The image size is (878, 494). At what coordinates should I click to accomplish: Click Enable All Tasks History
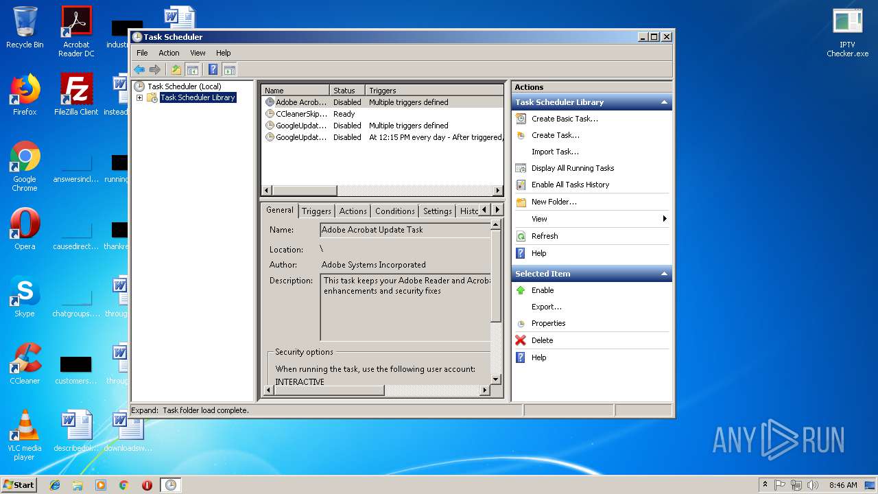(570, 185)
